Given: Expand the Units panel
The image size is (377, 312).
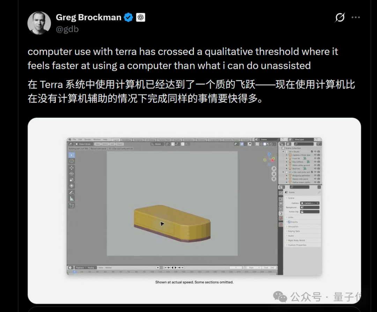Looking at the screenshot, I should tap(303, 217).
